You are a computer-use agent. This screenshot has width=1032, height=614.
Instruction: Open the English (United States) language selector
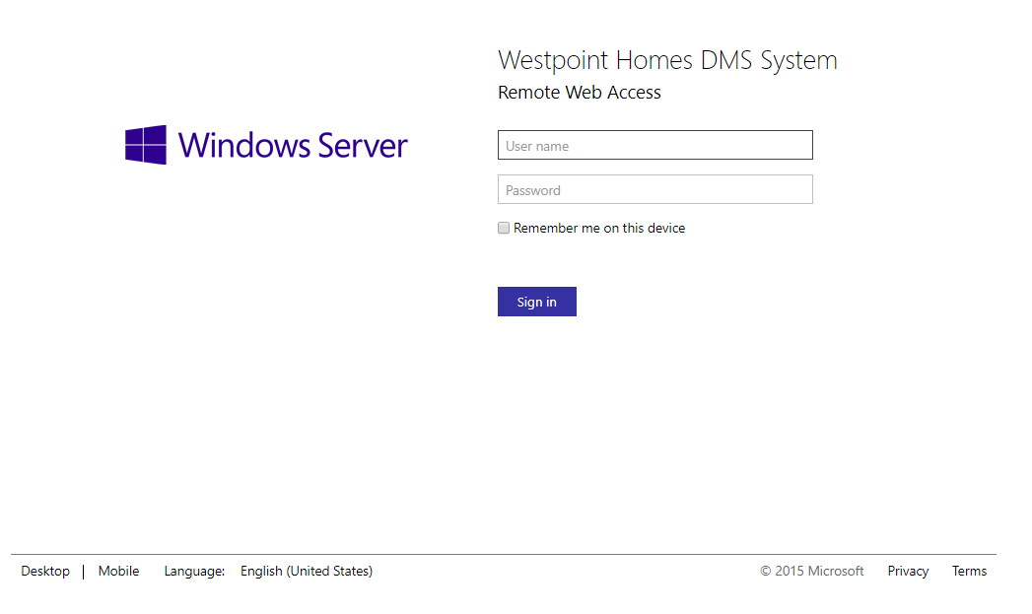[307, 571]
